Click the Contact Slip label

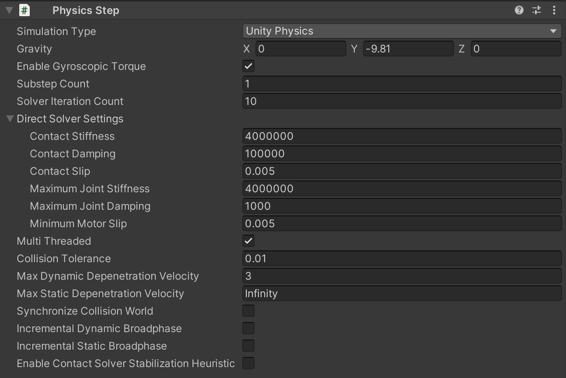[60, 171]
